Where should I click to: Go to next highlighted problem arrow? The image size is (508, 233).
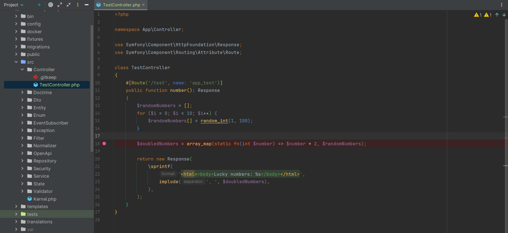pos(504,15)
